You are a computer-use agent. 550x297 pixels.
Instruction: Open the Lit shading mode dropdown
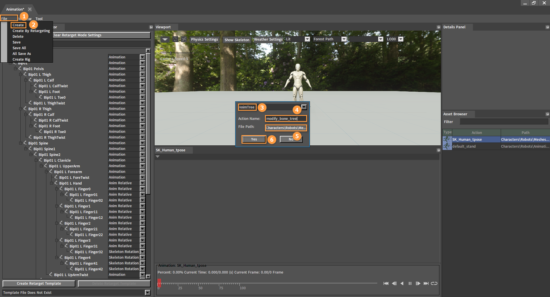click(307, 39)
